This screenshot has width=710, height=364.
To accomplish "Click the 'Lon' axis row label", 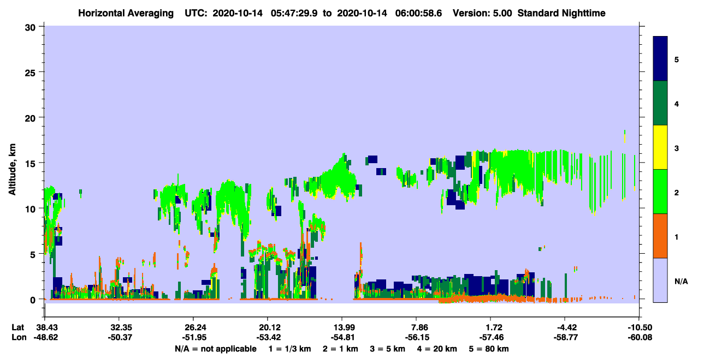I will (19, 337).
